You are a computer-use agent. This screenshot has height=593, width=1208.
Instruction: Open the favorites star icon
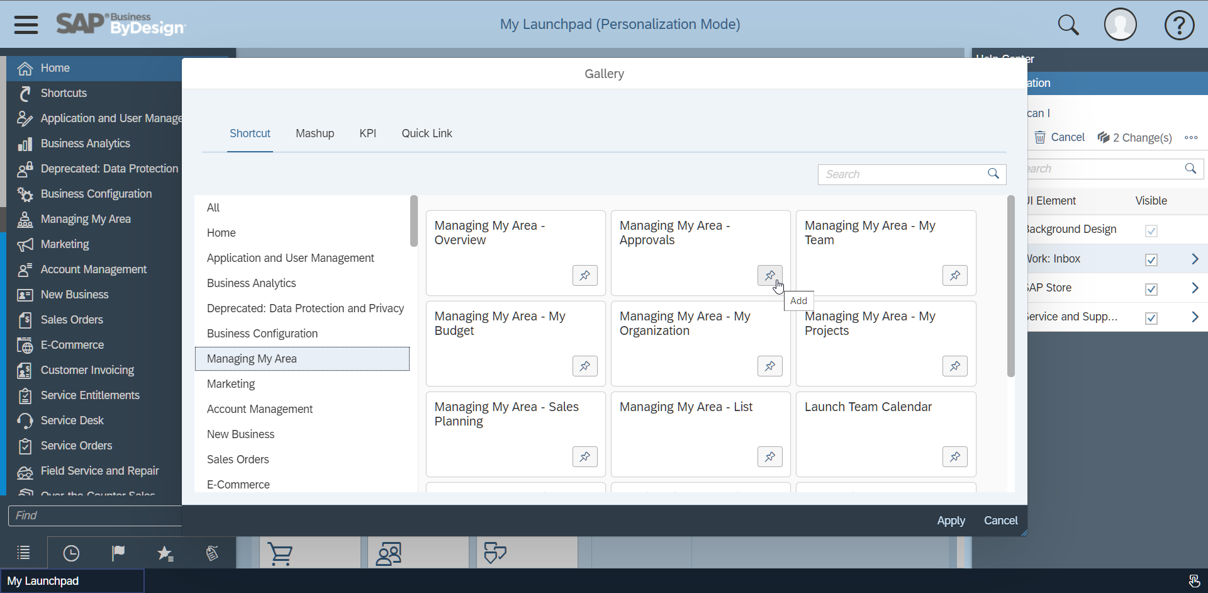[x=165, y=553]
